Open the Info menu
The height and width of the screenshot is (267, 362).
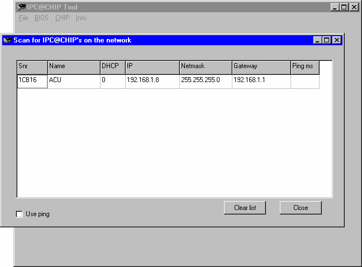tap(81, 18)
